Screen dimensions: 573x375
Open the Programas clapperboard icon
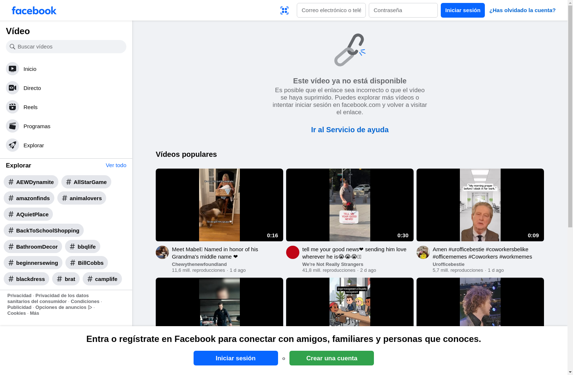coord(12,126)
